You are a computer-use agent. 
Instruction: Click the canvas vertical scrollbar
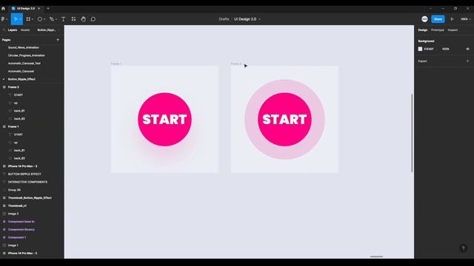pos(412,133)
